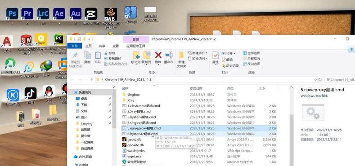Click the New folder icon
Screen dimensions: 355x166
(181, 55)
